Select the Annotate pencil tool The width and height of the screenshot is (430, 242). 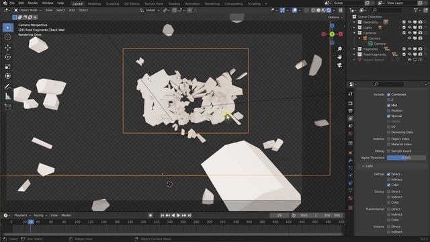[x=7, y=87]
